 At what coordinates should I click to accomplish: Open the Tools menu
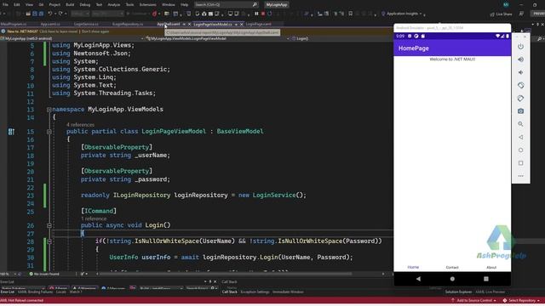pos(129,5)
